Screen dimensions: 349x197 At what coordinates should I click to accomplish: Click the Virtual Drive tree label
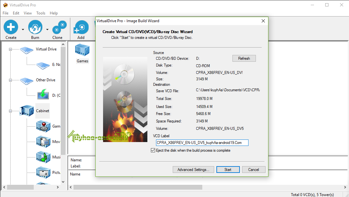pyautogui.click(x=46, y=49)
